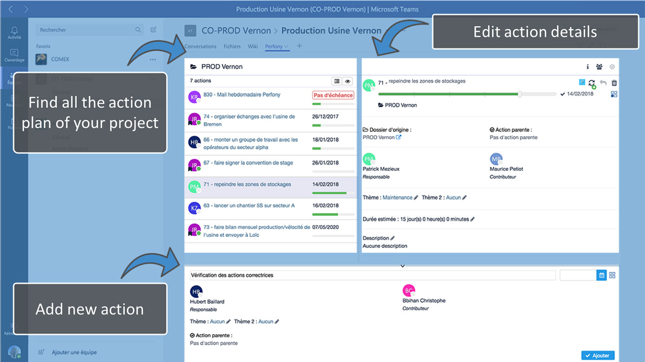Screen dimensions: 645x362
Task: Click the blue P priority icon
Action: point(582,82)
